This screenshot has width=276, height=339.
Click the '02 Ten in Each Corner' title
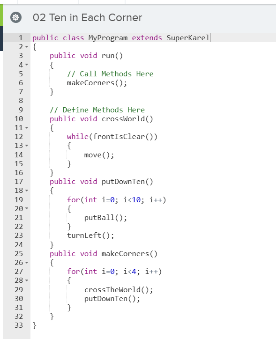coord(87,17)
